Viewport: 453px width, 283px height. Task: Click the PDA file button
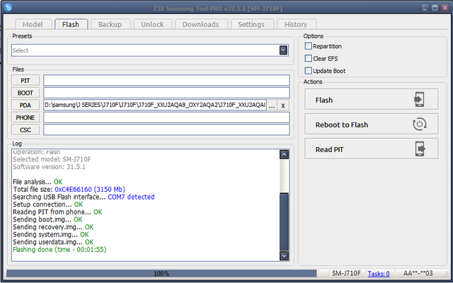tap(25, 105)
